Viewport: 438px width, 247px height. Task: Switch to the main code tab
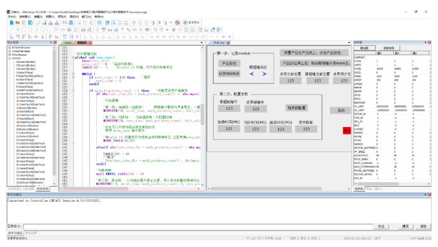(68, 43)
